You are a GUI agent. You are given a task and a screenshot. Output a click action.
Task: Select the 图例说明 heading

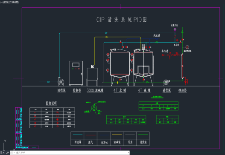click(x=51, y=103)
